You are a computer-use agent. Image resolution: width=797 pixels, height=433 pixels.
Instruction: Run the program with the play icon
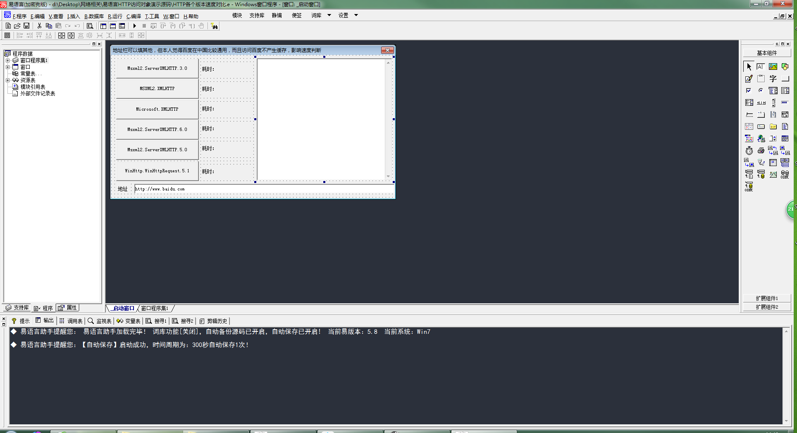coord(134,26)
